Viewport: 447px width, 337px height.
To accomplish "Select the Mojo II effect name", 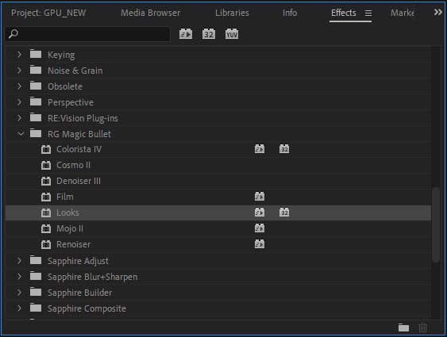I will tap(70, 228).
